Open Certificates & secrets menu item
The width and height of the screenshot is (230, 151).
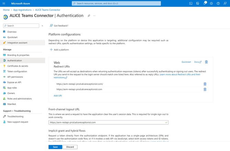pyautogui.click(x=18, y=66)
